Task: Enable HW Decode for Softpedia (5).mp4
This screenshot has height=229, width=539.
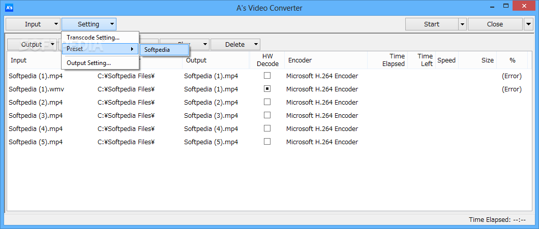Action: (x=267, y=141)
